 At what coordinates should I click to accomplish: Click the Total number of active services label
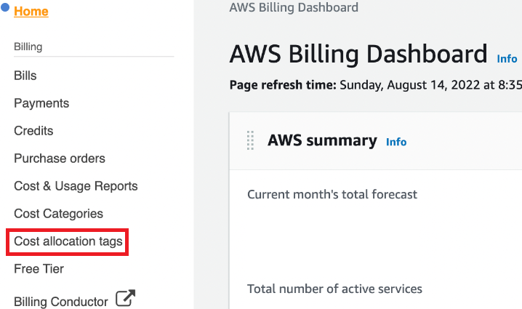coord(334,289)
